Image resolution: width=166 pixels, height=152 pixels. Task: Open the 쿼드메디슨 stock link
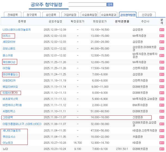coord(9,62)
